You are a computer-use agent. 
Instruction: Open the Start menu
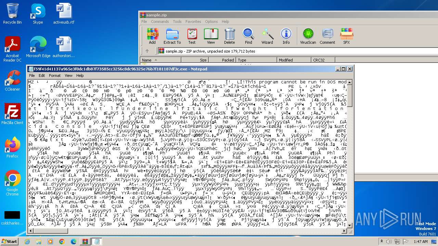(x=9, y=242)
